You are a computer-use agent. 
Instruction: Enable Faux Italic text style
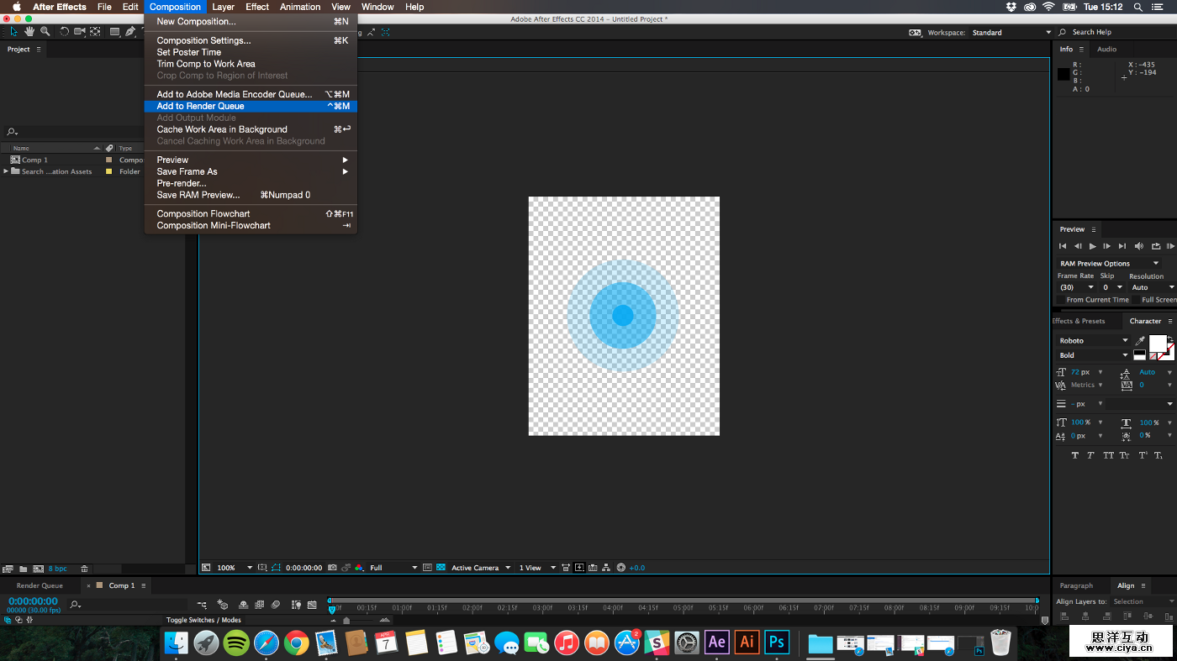coord(1090,454)
